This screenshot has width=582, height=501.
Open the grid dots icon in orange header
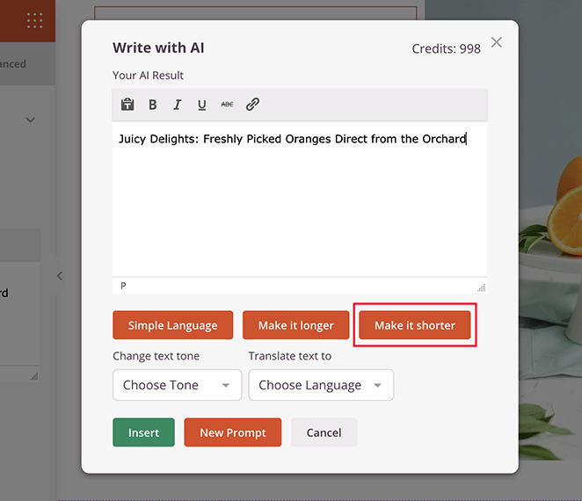(35, 20)
